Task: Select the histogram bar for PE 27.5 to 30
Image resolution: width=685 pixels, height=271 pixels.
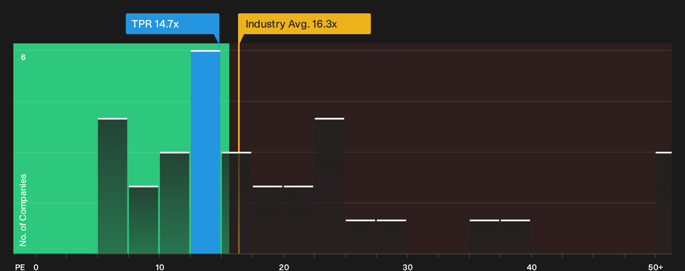Action: pyautogui.click(x=391, y=237)
